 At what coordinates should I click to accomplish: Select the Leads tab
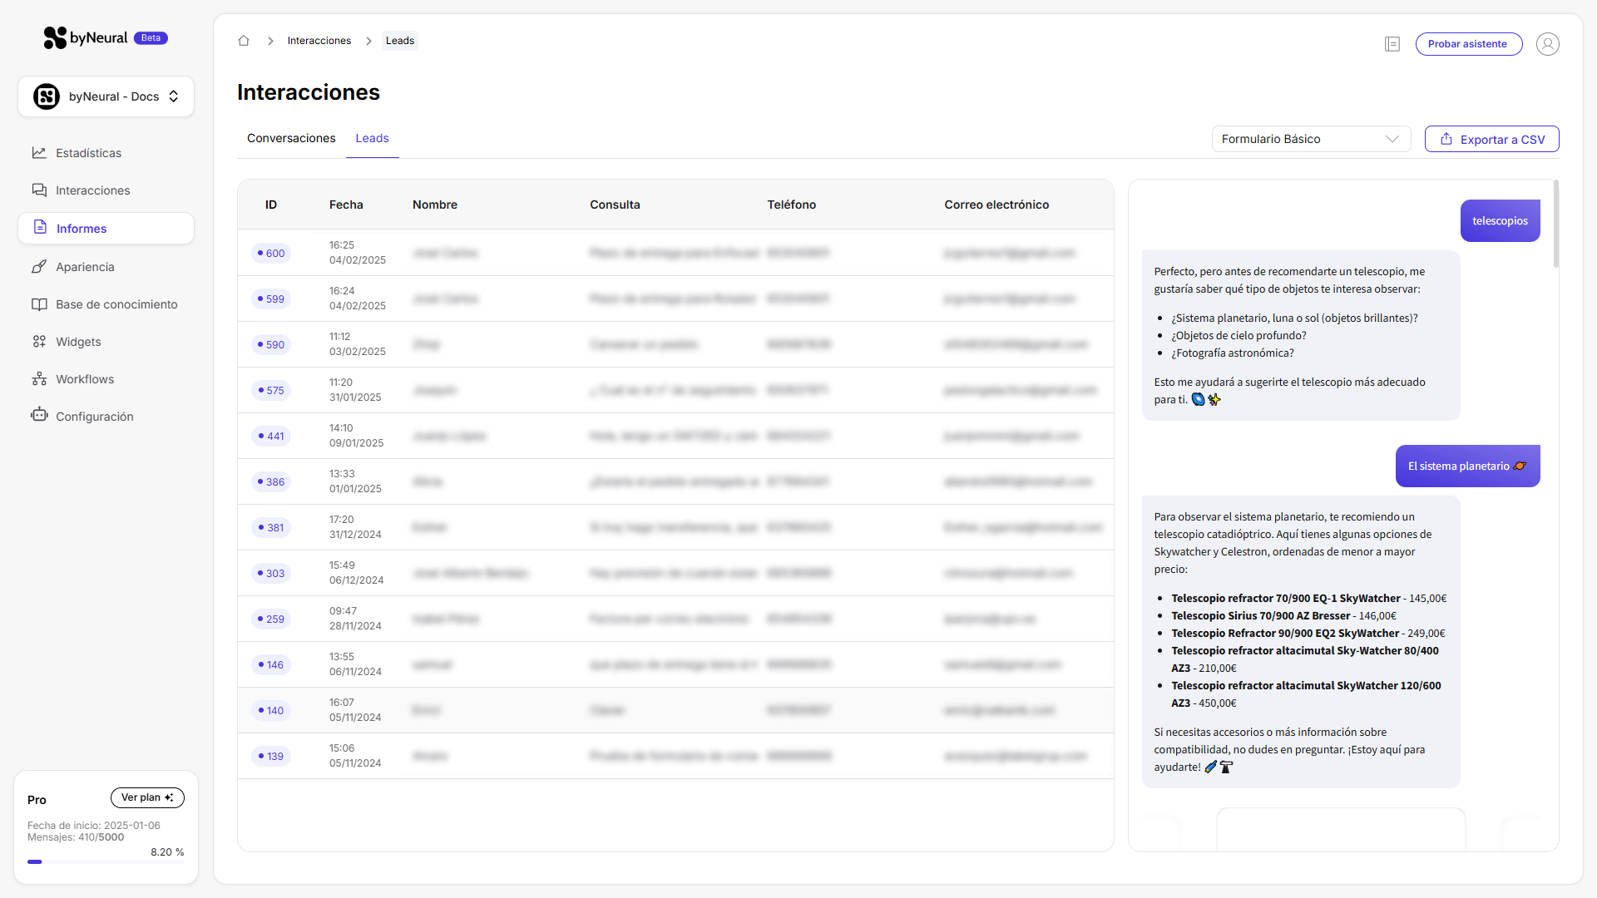pos(372,138)
